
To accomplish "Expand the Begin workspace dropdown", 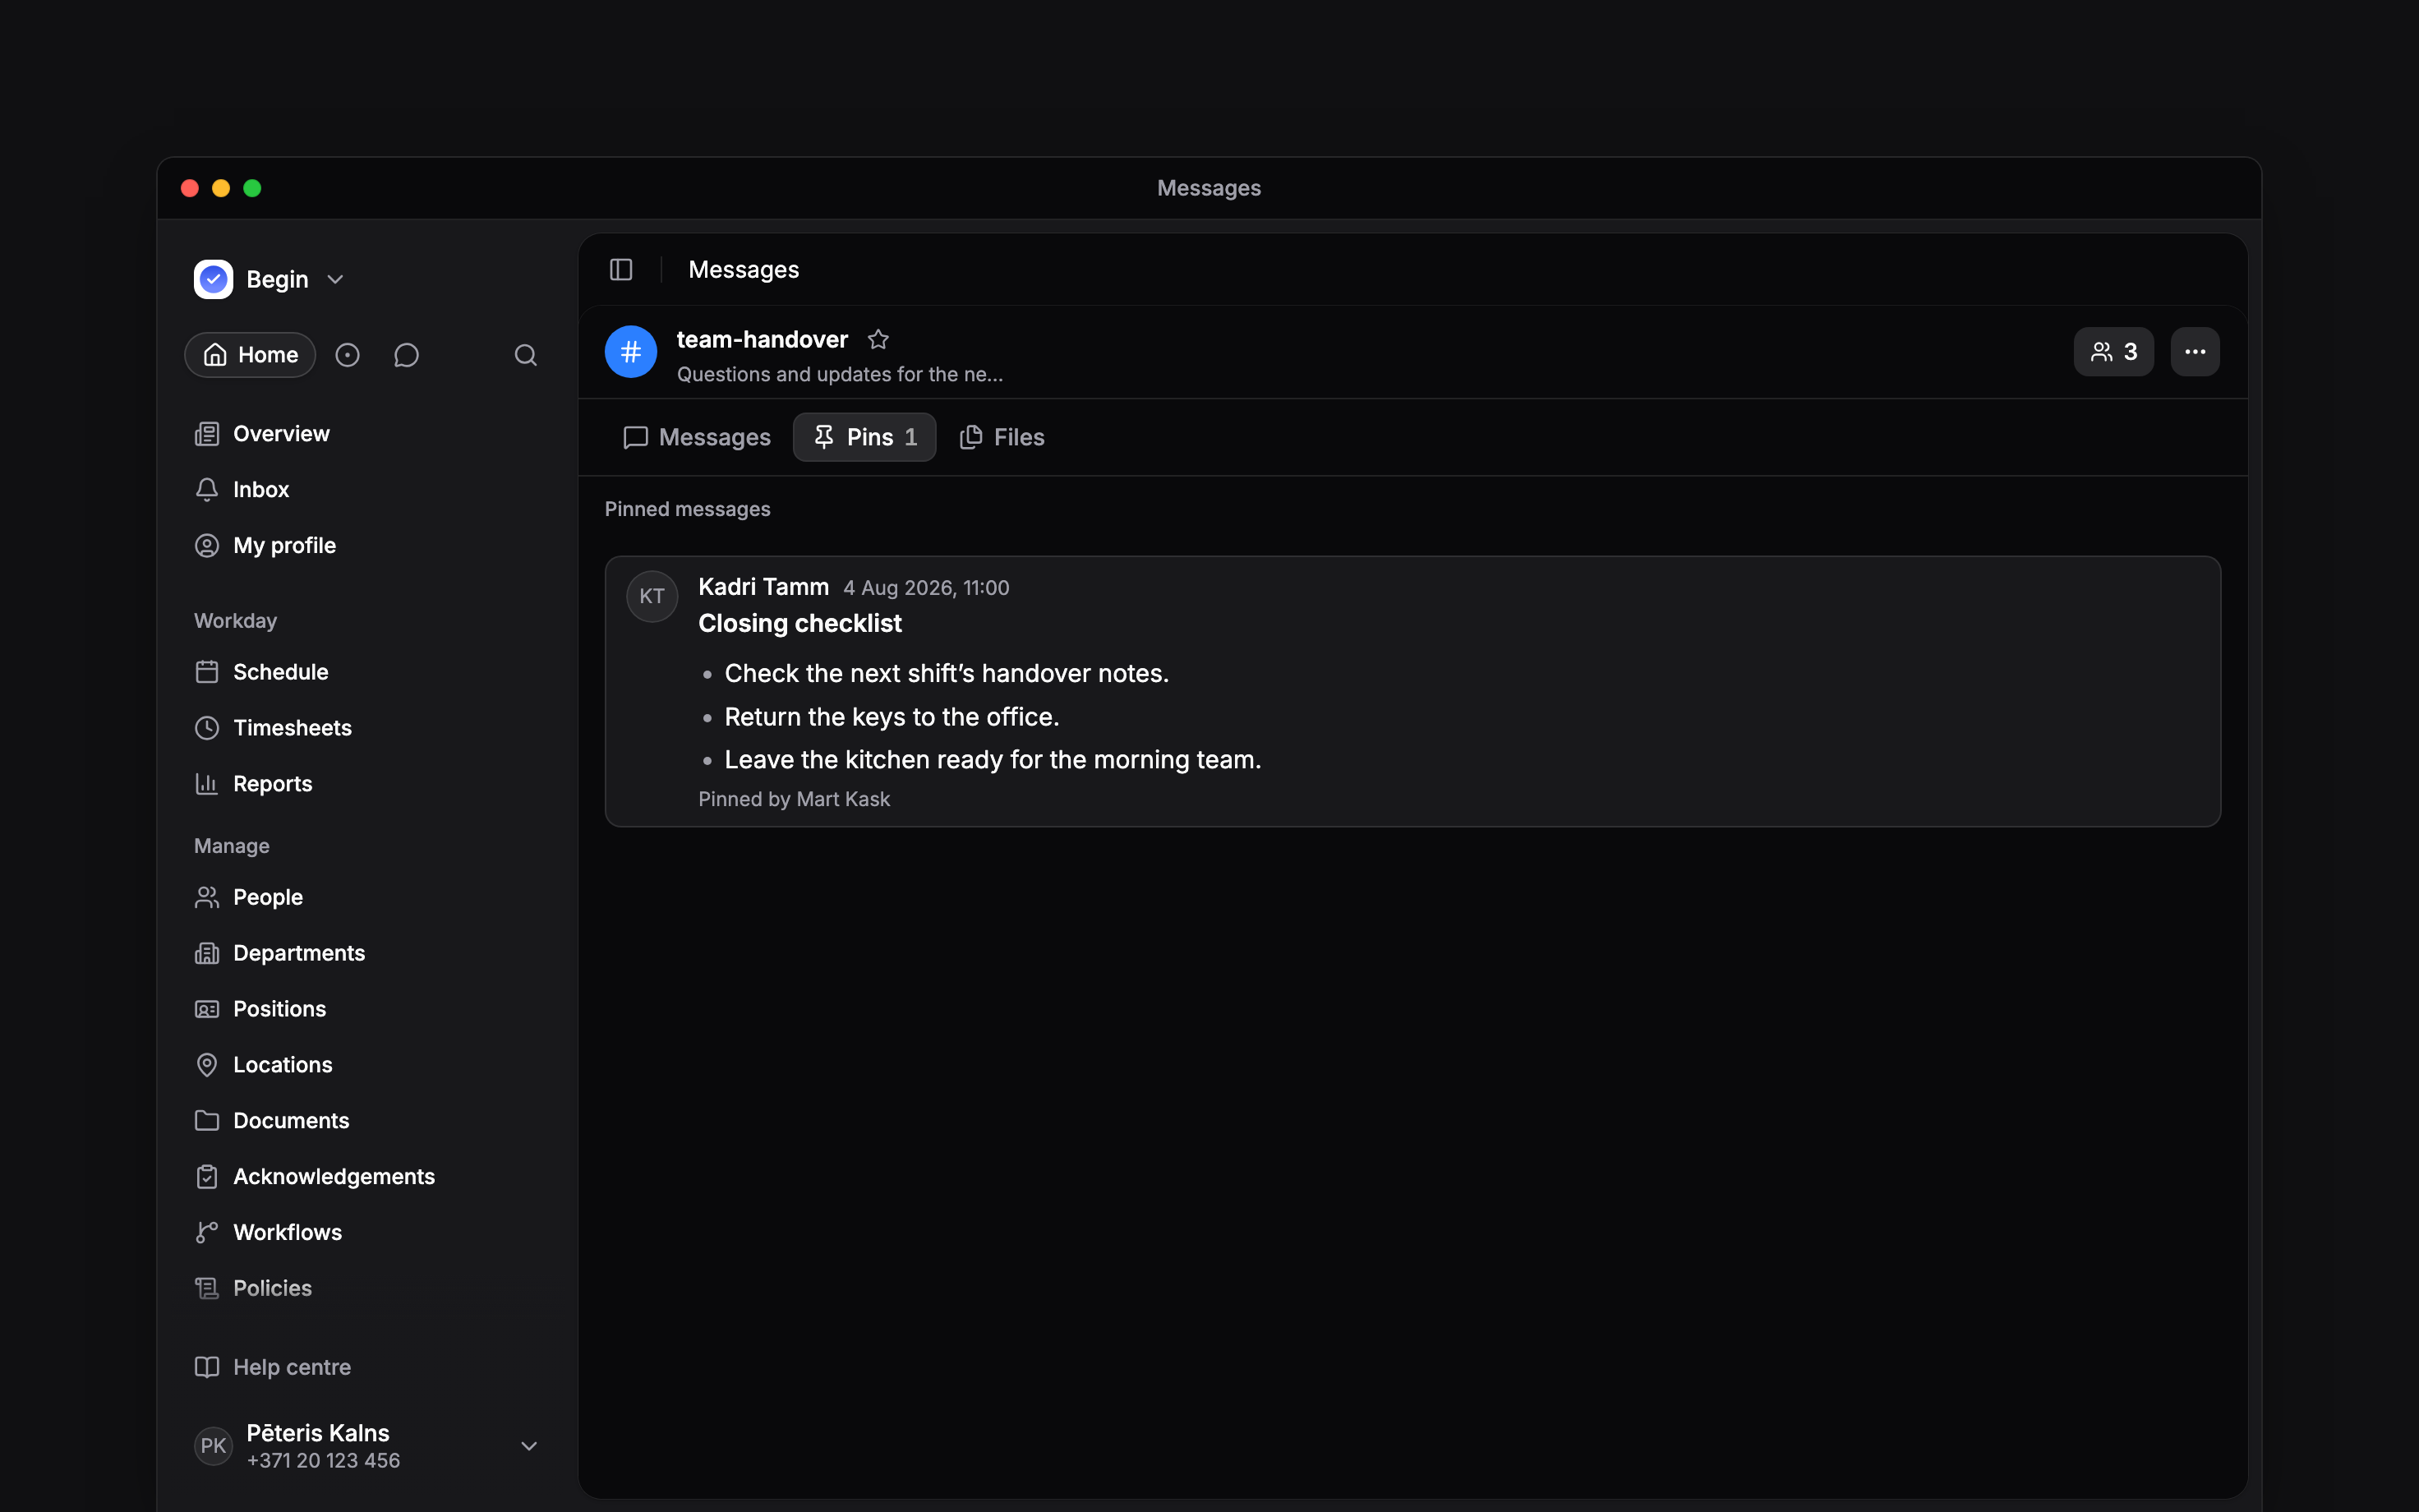I will [270, 280].
